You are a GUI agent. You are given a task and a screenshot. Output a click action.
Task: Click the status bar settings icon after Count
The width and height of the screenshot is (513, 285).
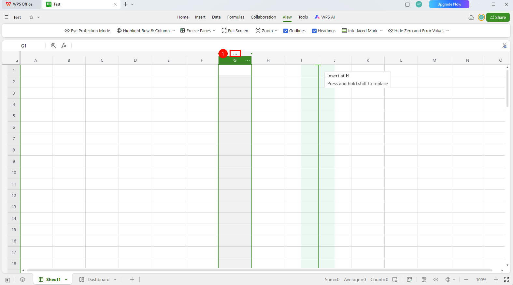[395, 279]
